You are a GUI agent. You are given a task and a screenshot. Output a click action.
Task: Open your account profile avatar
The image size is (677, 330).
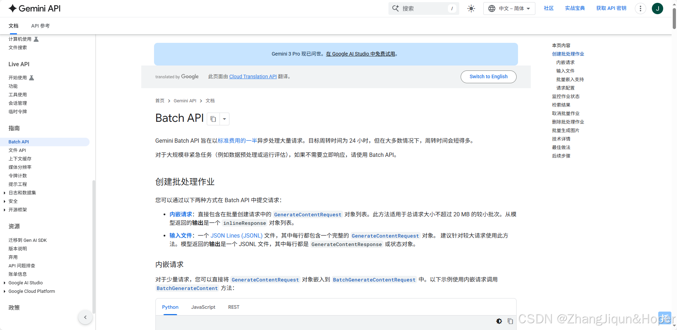[658, 8]
